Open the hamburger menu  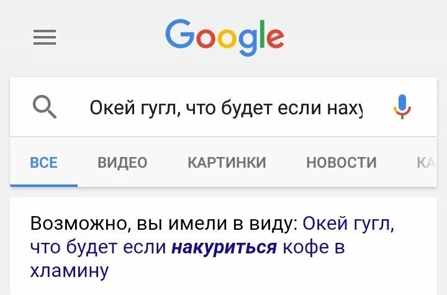(x=45, y=37)
